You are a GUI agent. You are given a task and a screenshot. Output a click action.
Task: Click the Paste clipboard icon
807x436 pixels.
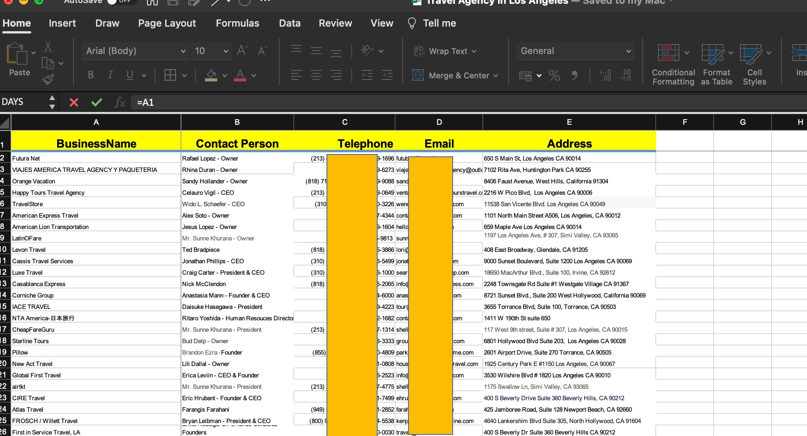coord(17,54)
